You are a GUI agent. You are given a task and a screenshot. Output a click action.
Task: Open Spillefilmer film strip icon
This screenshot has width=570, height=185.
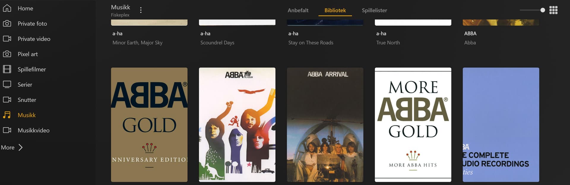[x=7, y=69]
